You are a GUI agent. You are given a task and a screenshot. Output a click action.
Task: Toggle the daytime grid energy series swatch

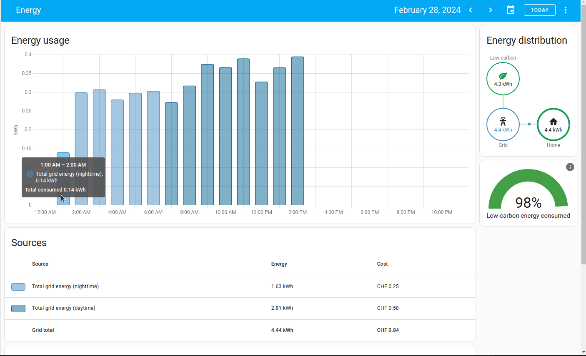tap(18, 308)
